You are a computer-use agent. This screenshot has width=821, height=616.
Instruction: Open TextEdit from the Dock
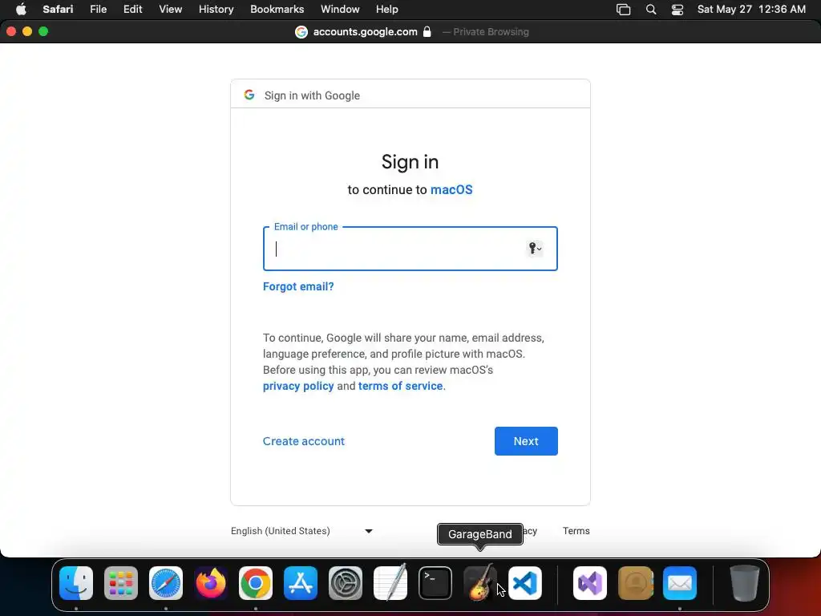[x=390, y=582]
